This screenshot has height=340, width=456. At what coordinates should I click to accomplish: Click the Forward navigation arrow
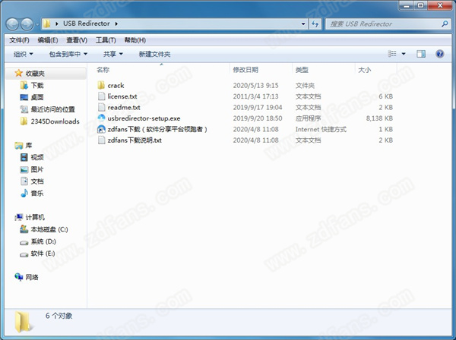click(27, 24)
